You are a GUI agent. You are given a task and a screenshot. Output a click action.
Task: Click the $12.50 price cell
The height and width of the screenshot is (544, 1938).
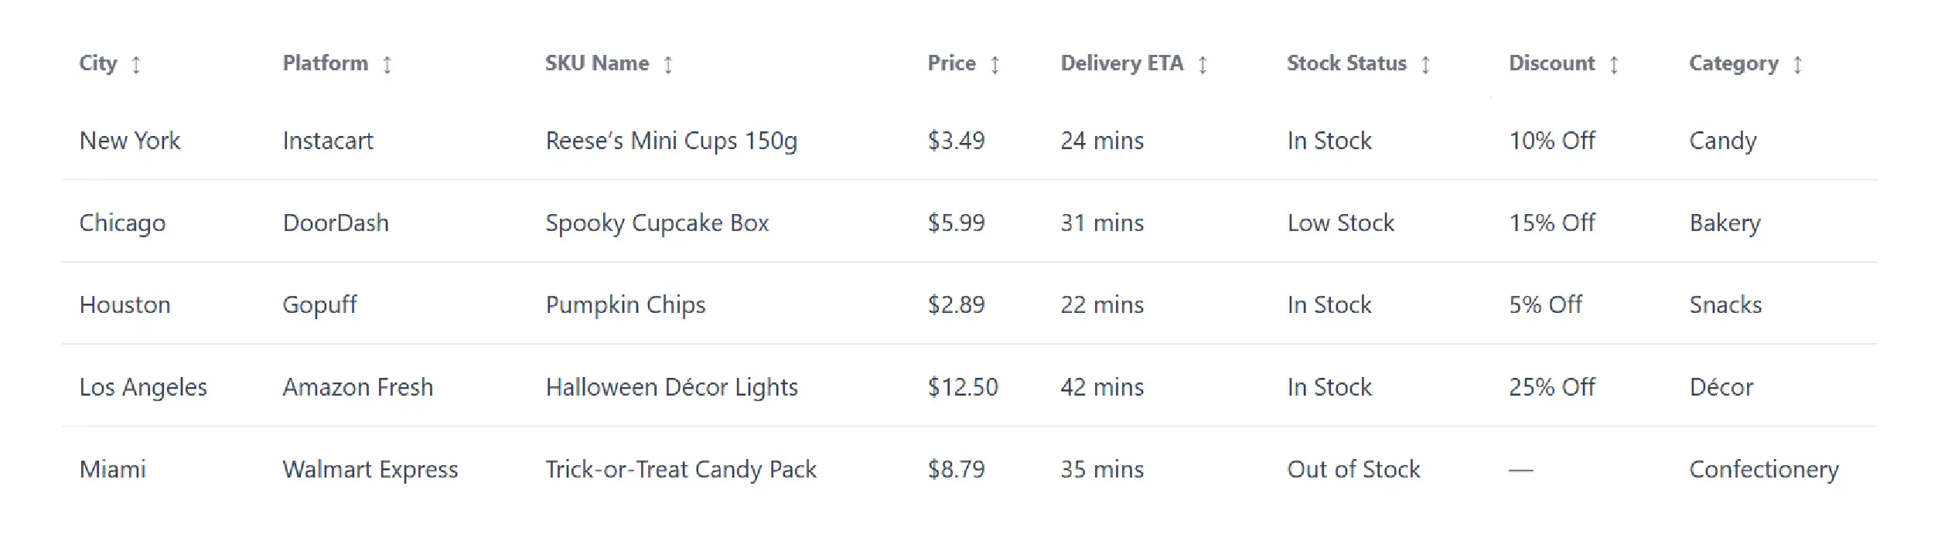pos(963,387)
